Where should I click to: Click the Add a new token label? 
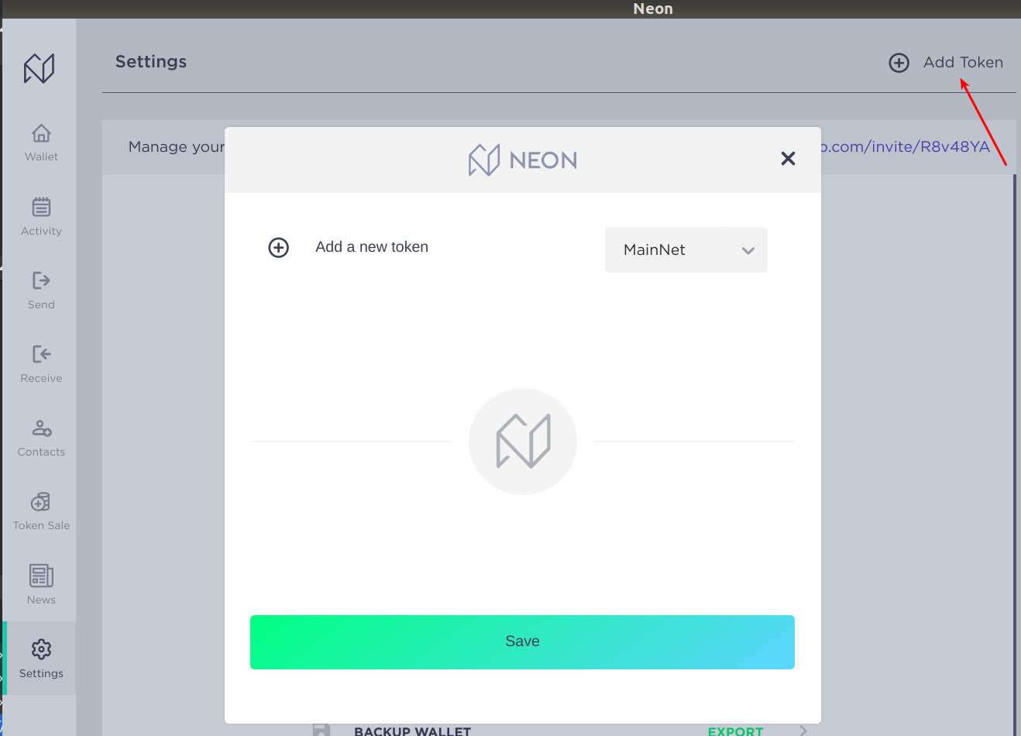[372, 247]
